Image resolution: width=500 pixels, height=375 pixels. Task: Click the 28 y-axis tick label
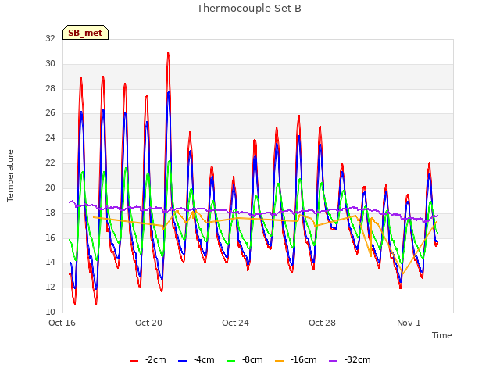50,88
